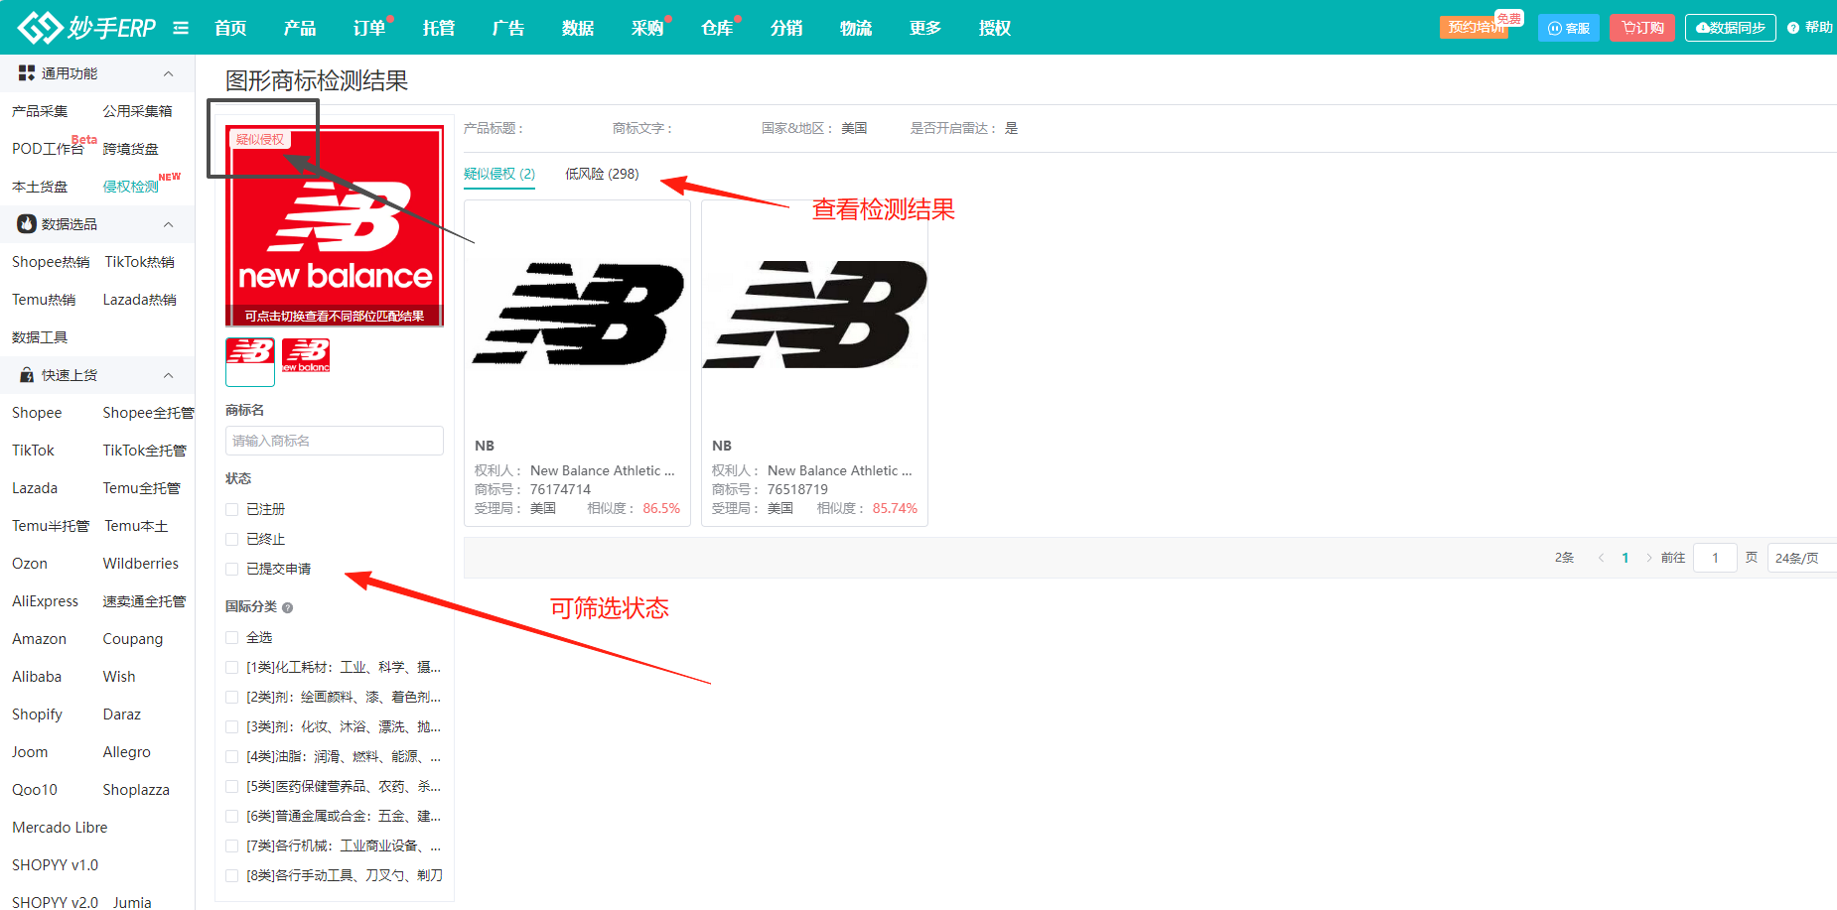
Task: Open Shopify in sidebar
Action: click(37, 715)
